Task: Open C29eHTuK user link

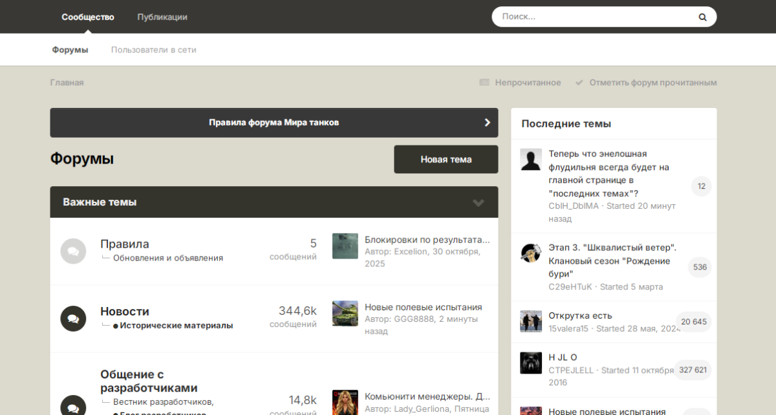Action: pyautogui.click(x=570, y=286)
